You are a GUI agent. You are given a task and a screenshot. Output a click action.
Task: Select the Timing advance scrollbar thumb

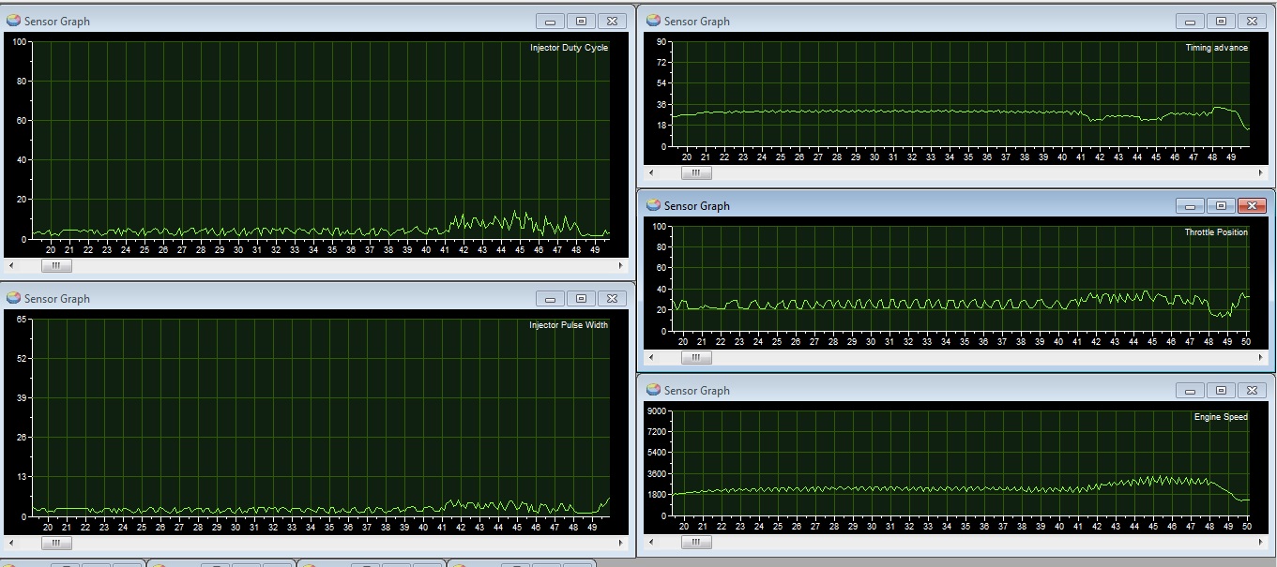point(695,173)
